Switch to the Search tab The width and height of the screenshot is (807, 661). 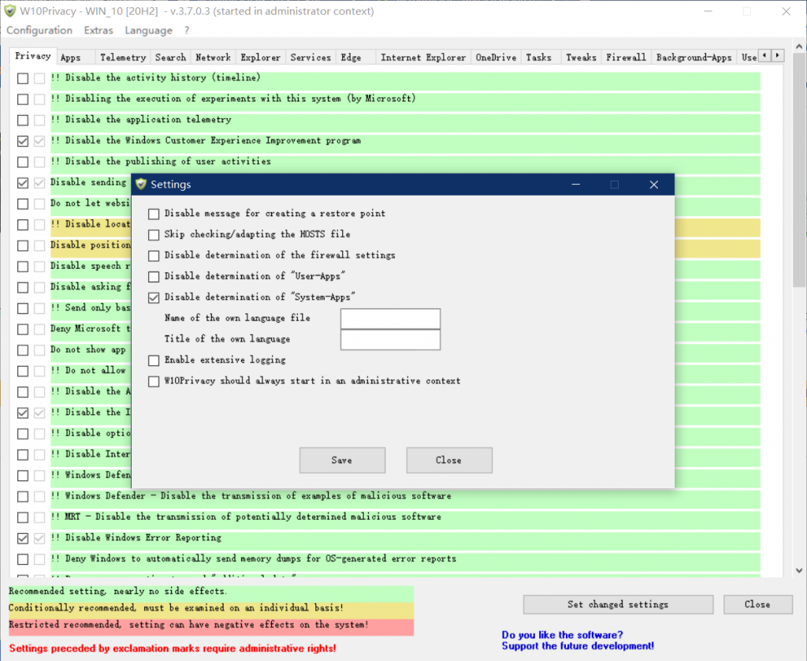point(170,58)
